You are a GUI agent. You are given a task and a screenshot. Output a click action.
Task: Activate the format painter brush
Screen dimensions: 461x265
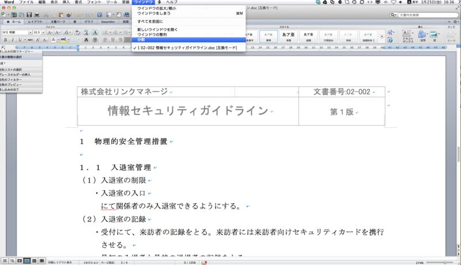pyautogui.click(x=69, y=14)
